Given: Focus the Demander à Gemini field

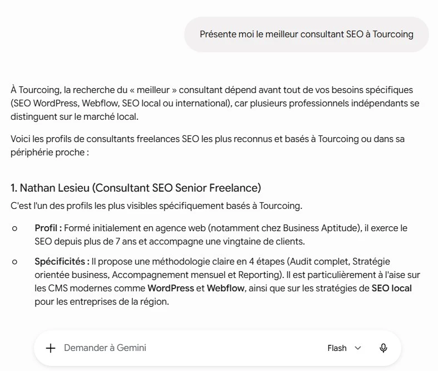Looking at the screenshot, I should tap(184, 348).
